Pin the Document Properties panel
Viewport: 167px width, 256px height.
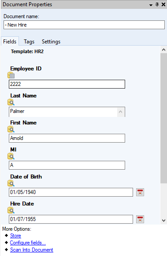157,4
